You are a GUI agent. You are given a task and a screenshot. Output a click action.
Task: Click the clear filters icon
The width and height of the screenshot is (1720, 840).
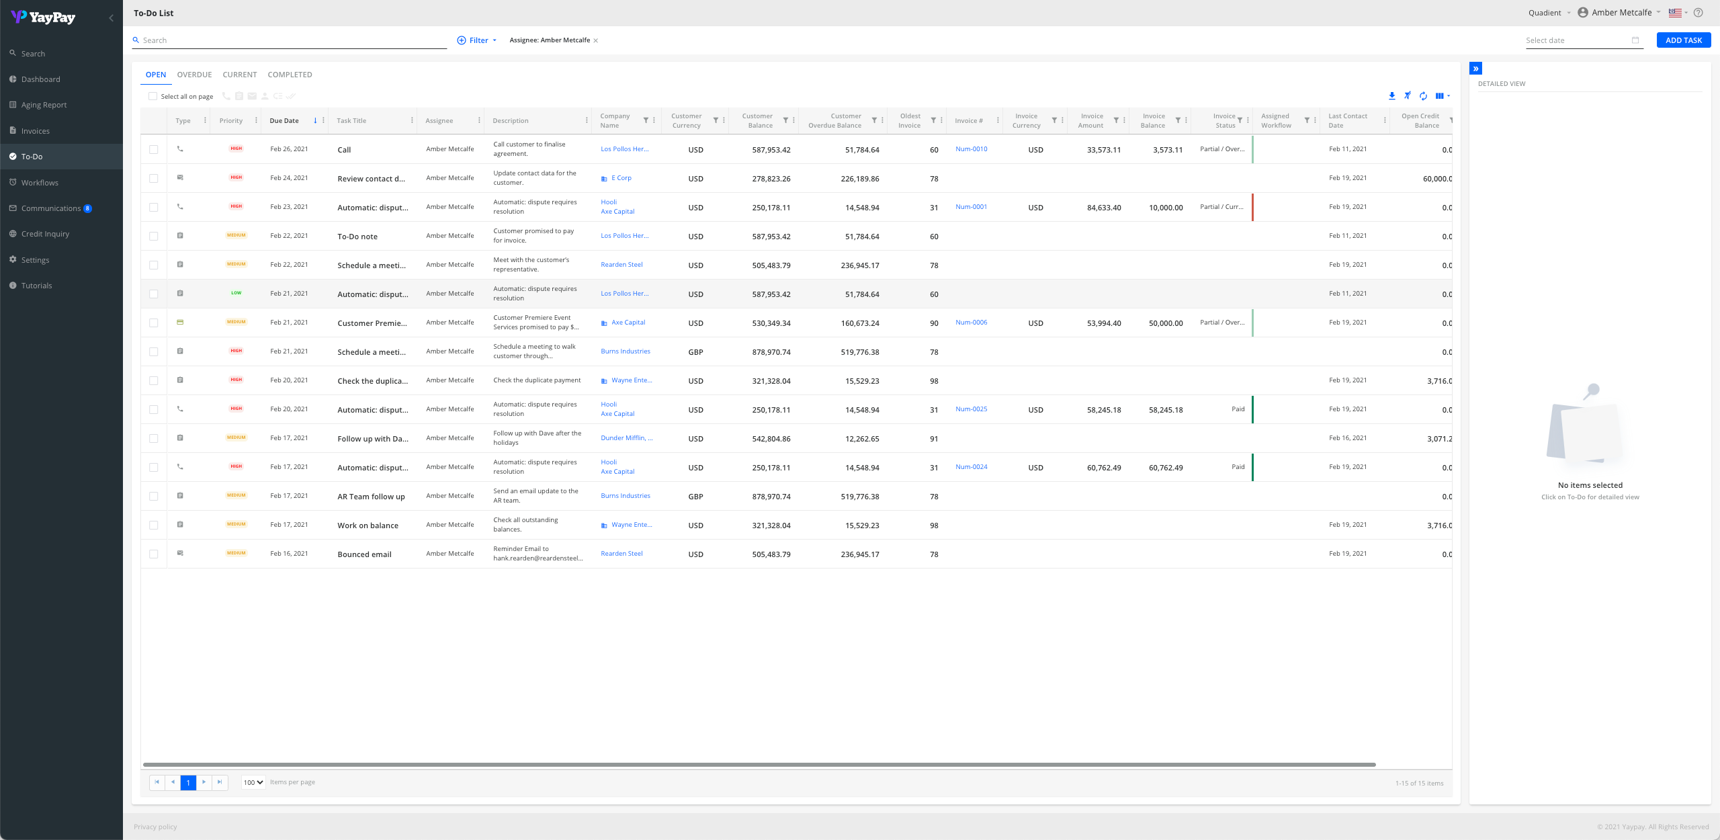(x=1408, y=96)
